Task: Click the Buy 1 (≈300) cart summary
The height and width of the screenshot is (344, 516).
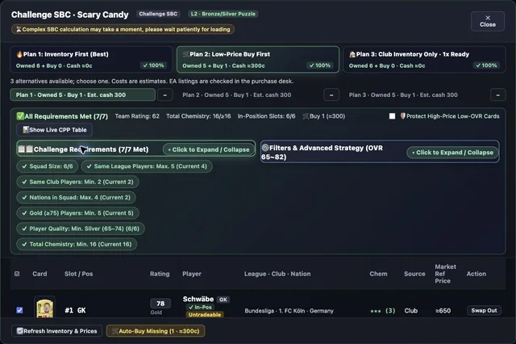Action: coord(324,116)
